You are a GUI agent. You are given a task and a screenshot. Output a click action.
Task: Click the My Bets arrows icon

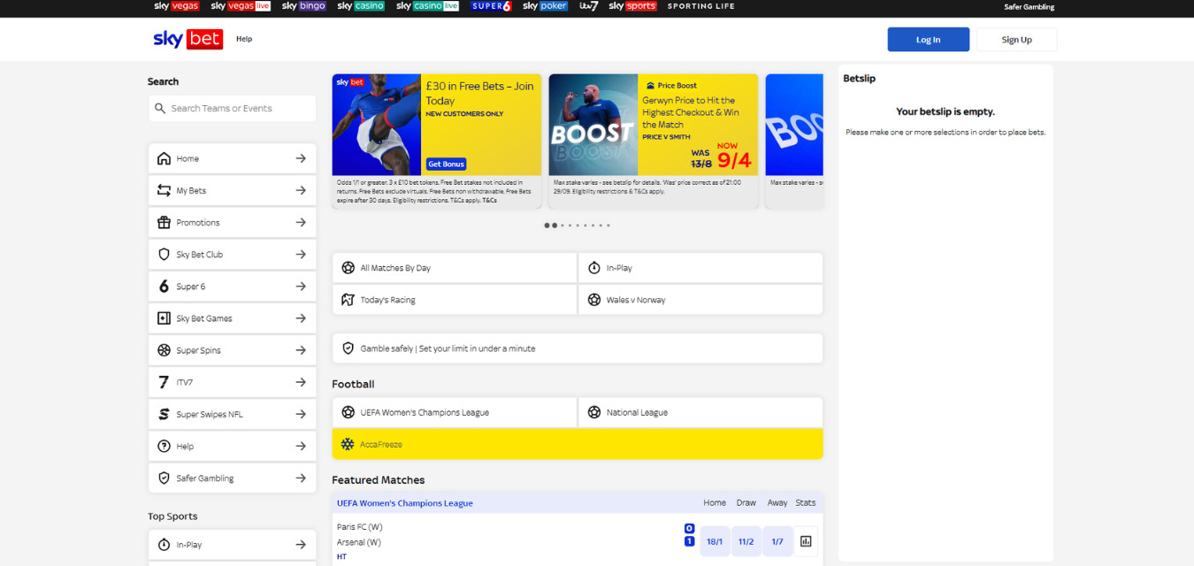(164, 191)
